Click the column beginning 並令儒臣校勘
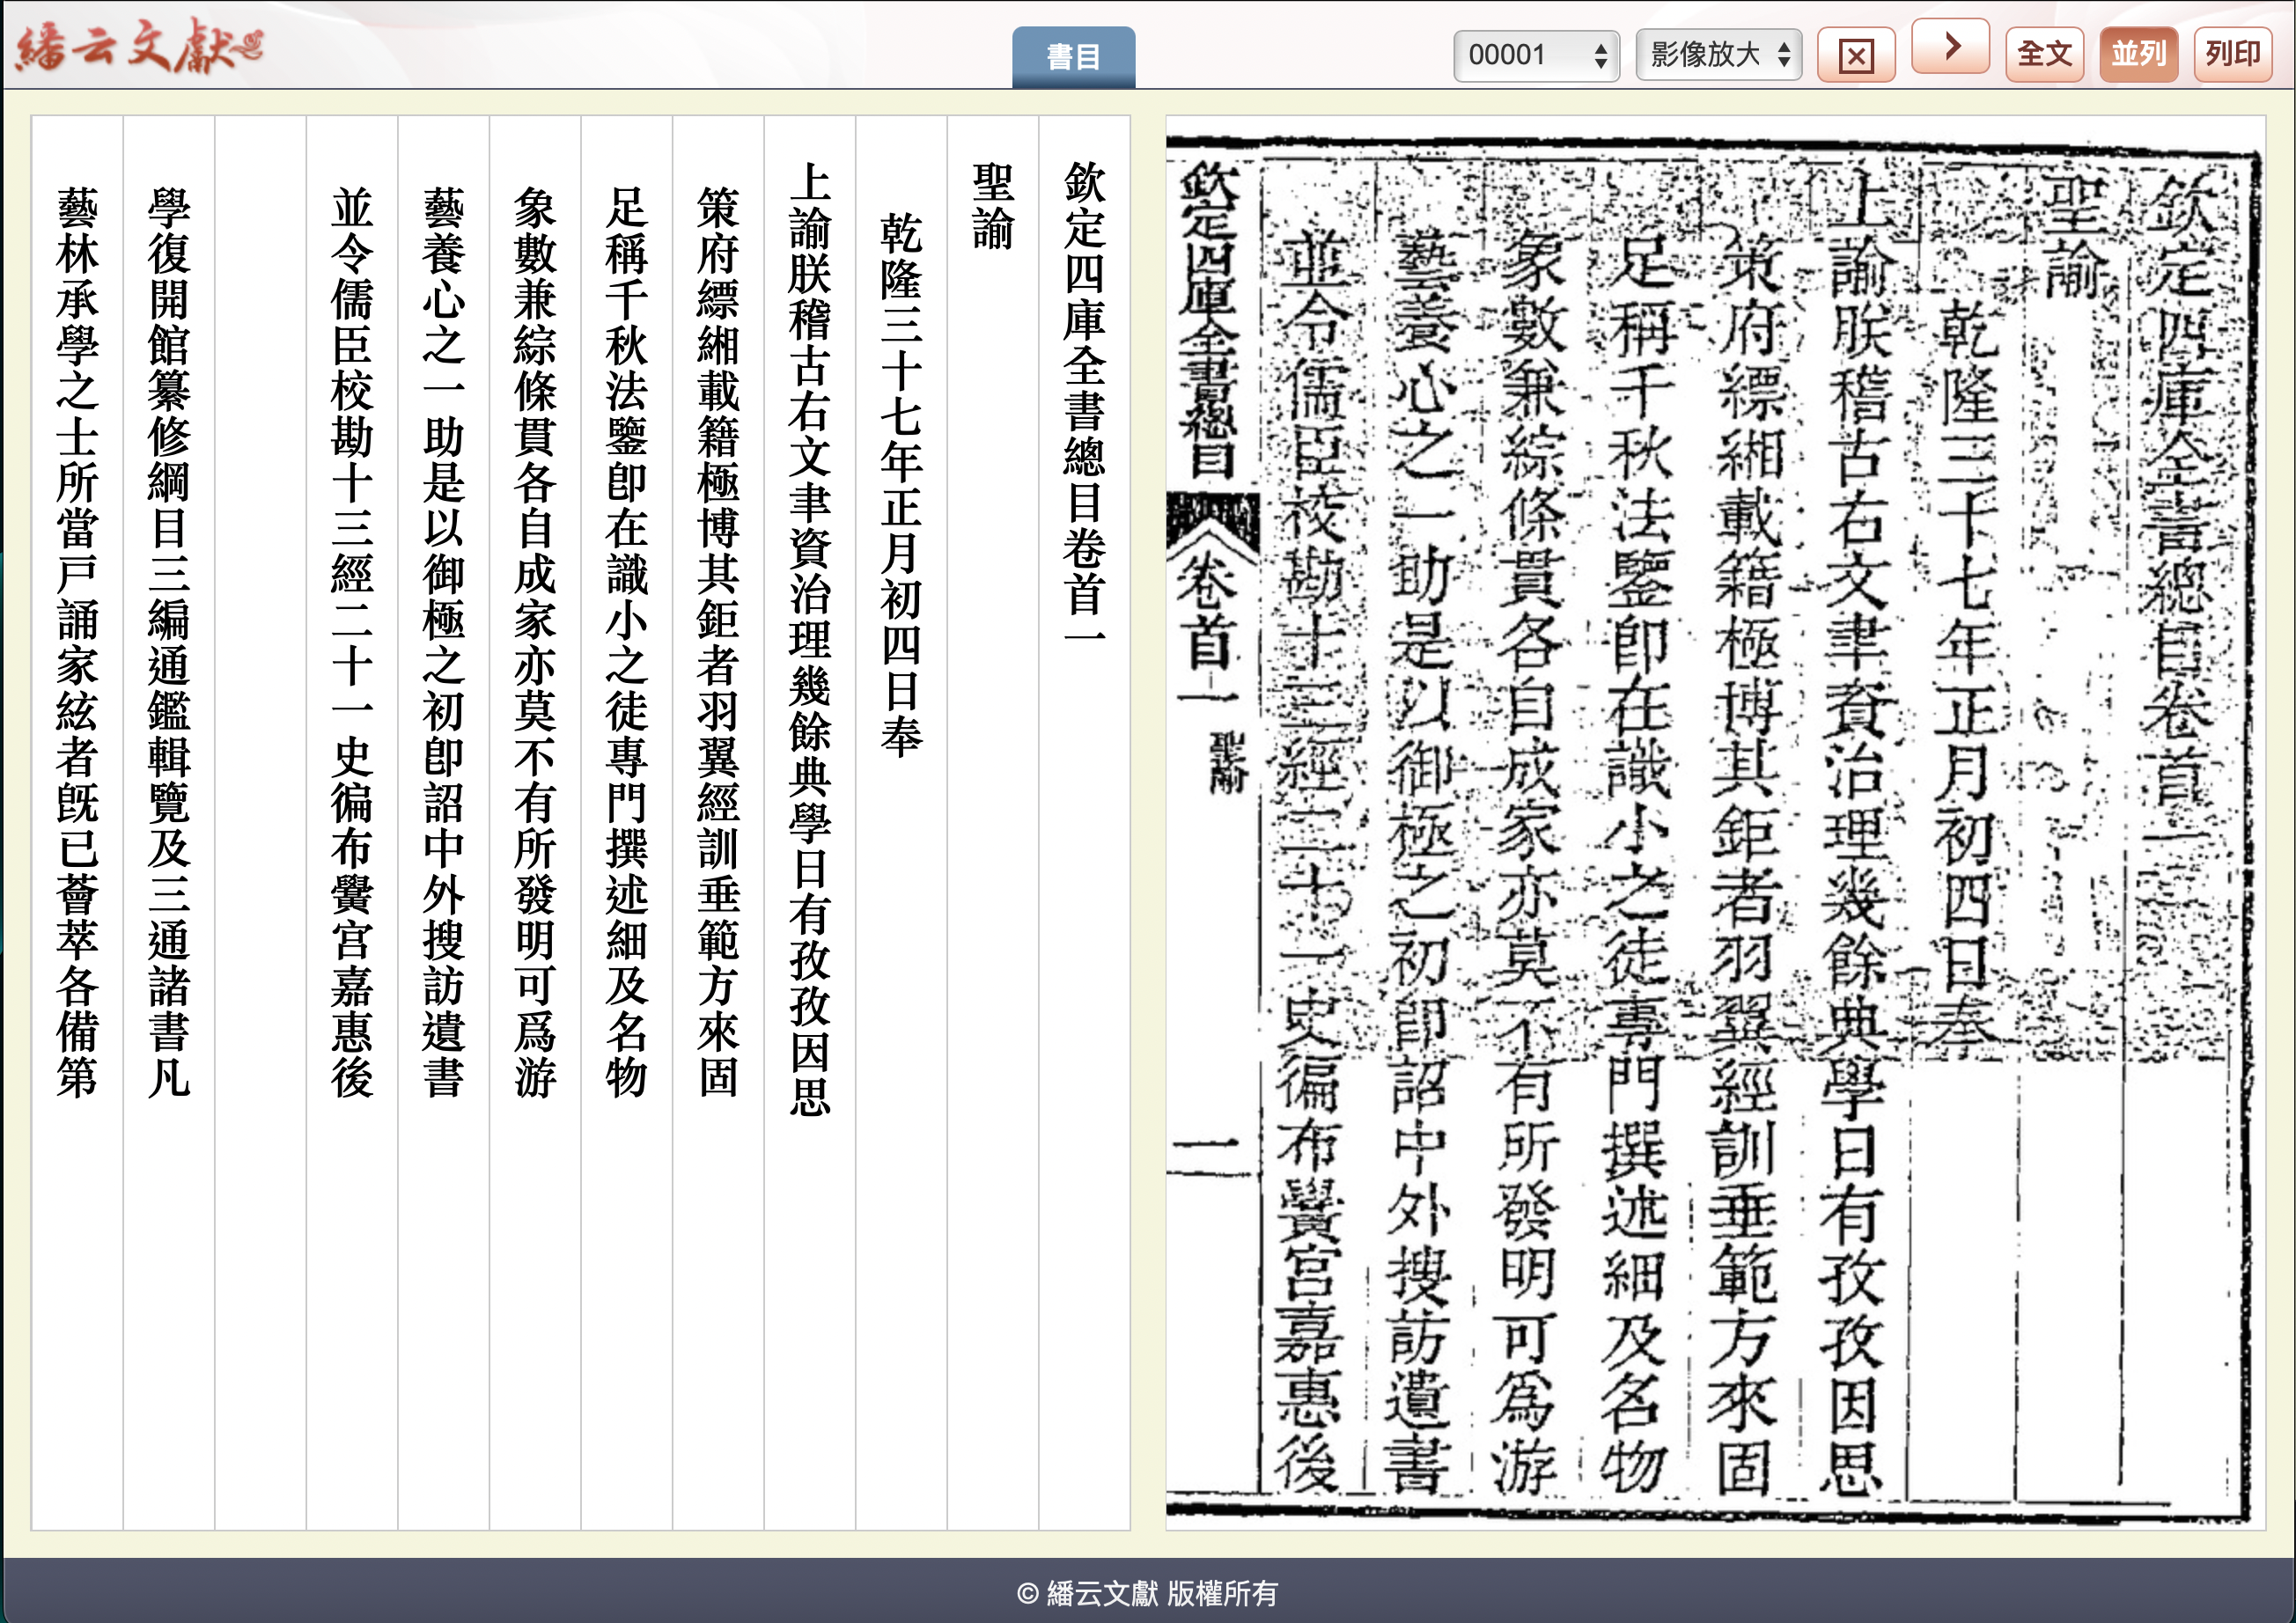 pos(352,640)
